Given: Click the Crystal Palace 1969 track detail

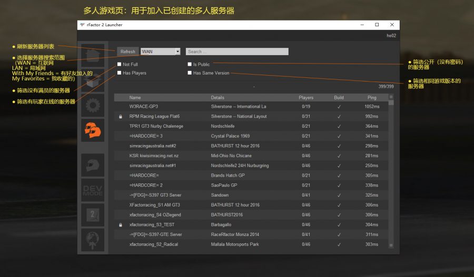Looking at the screenshot, I should coord(230,136).
